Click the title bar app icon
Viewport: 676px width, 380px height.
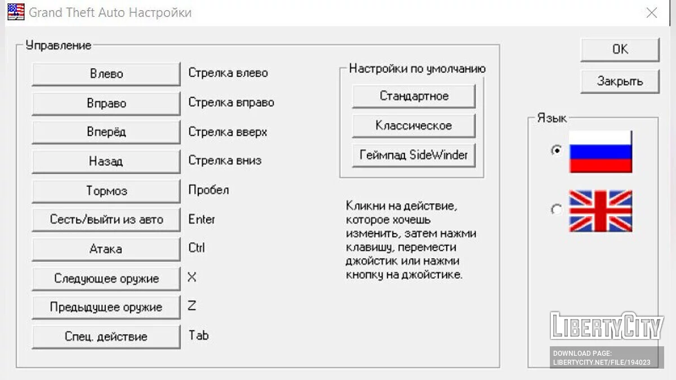coord(16,12)
